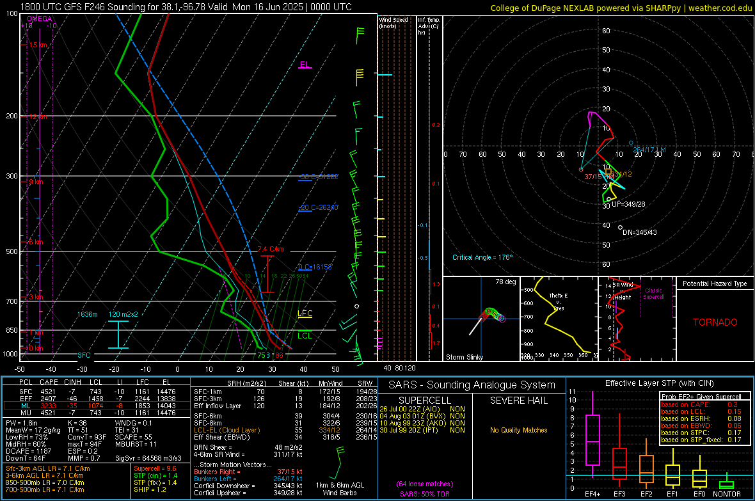Select the SUPERCELL analogue column header

point(425,401)
